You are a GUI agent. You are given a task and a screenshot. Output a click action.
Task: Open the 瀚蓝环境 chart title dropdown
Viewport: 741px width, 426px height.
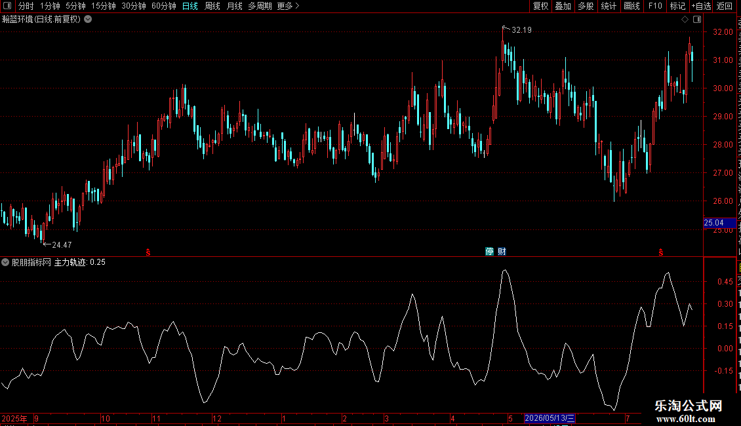[x=88, y=20]
